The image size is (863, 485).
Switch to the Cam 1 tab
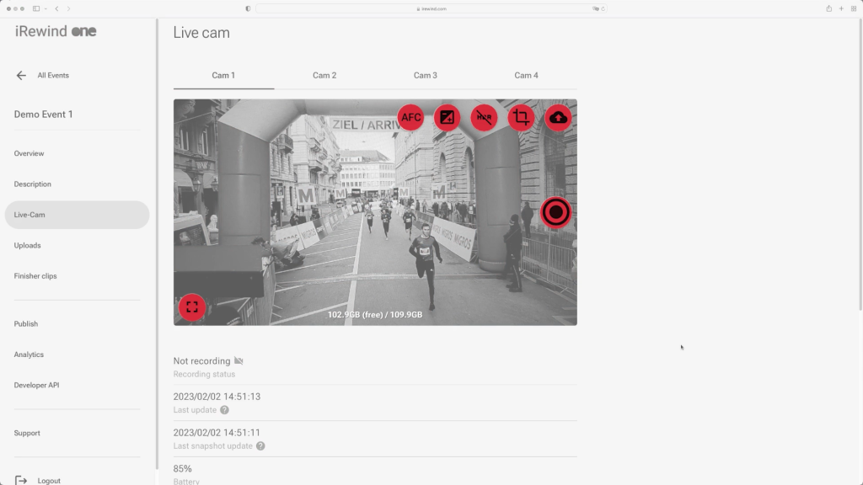click(x=223, y=75)
